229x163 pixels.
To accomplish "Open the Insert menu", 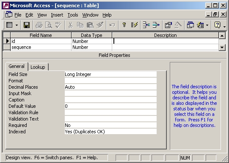I will (57, 15).
